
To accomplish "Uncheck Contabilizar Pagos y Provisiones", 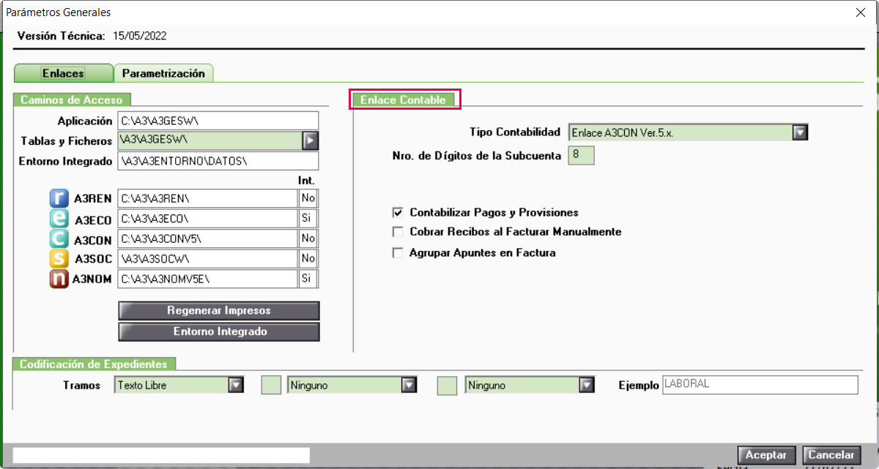I will (x=398, y=213).
